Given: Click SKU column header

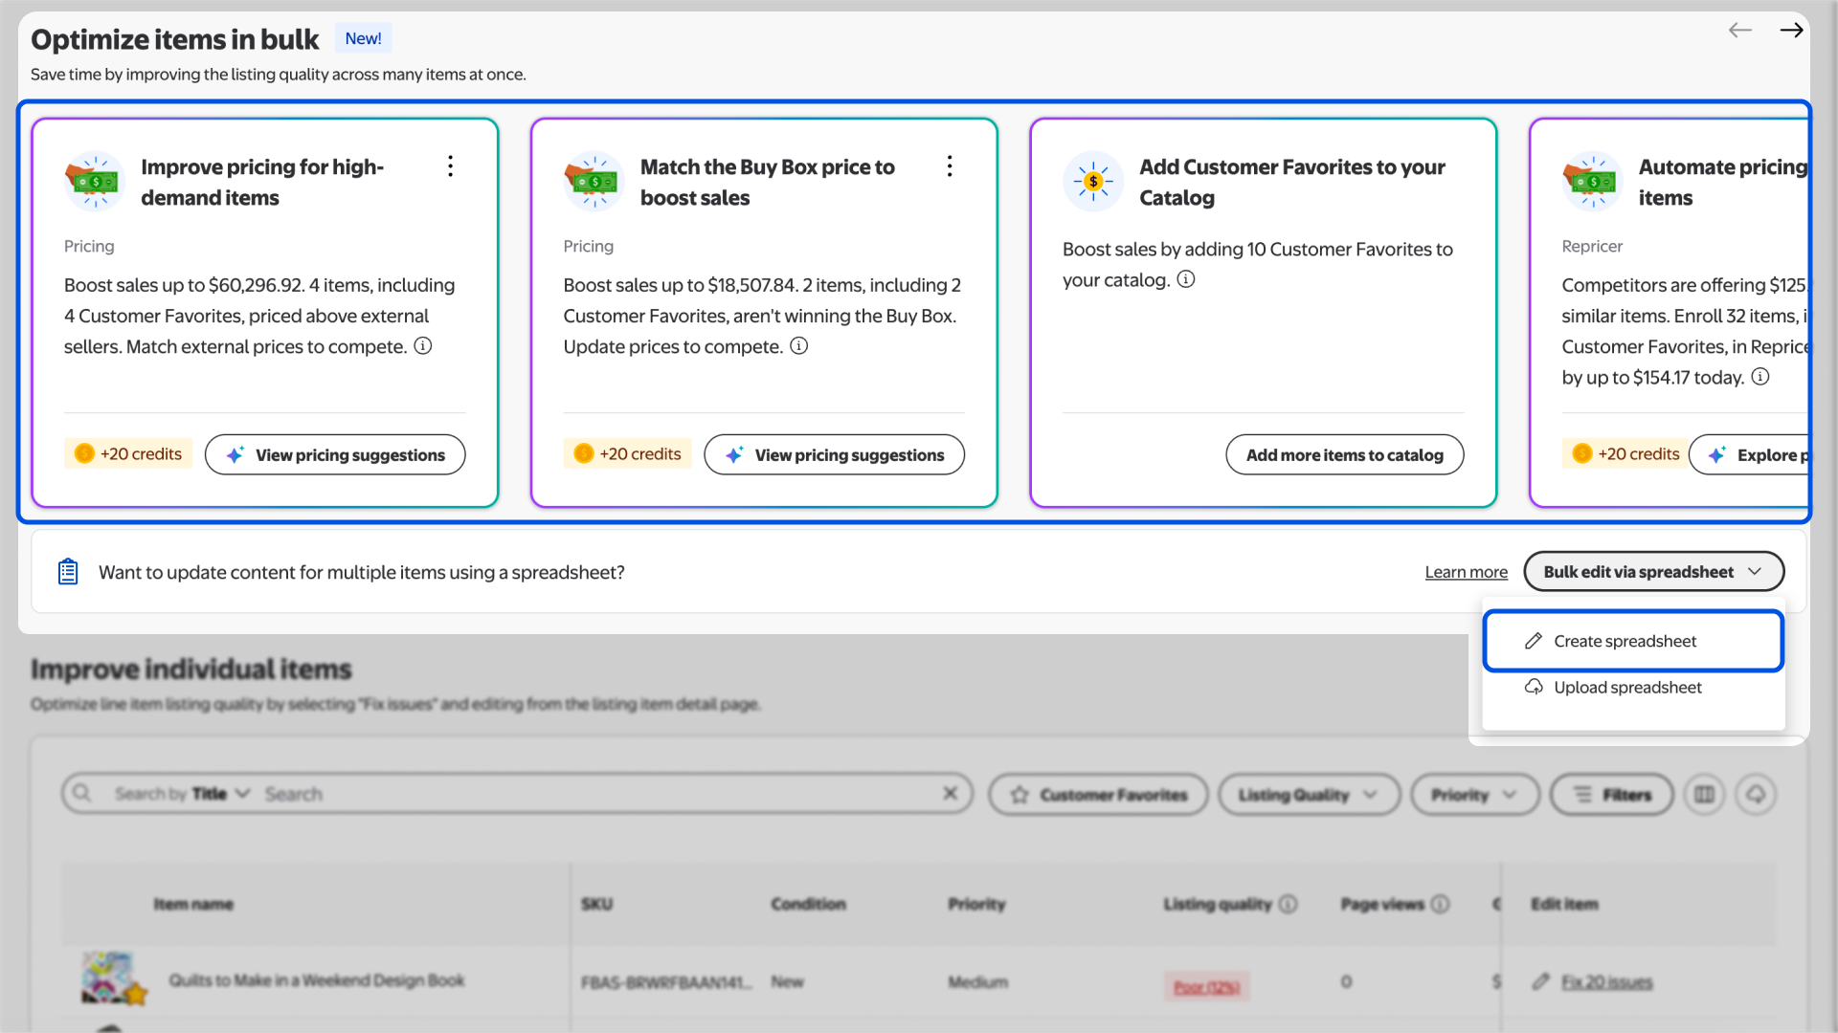Looking at the screenshot, I should [597, 904].
